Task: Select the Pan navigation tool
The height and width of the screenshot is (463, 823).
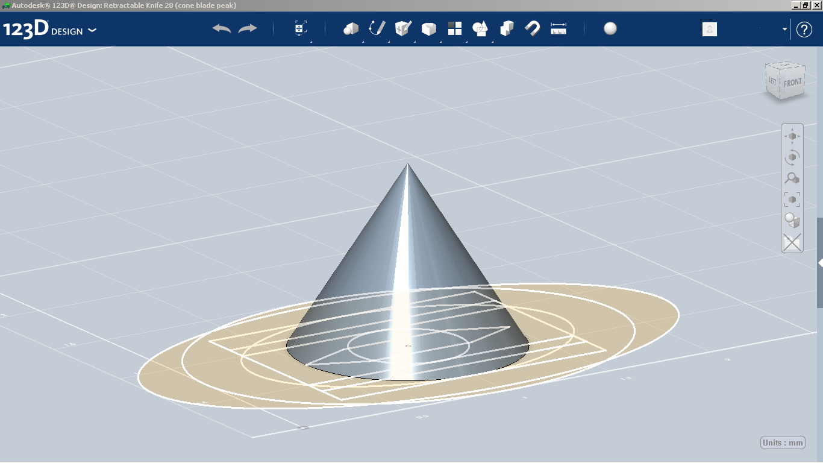Action: [792, 136]
